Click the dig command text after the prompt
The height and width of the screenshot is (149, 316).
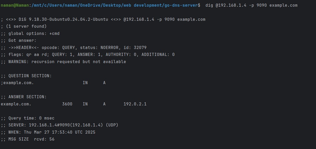point(251,5)
